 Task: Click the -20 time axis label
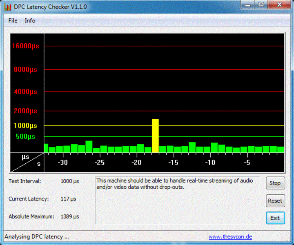136,163
